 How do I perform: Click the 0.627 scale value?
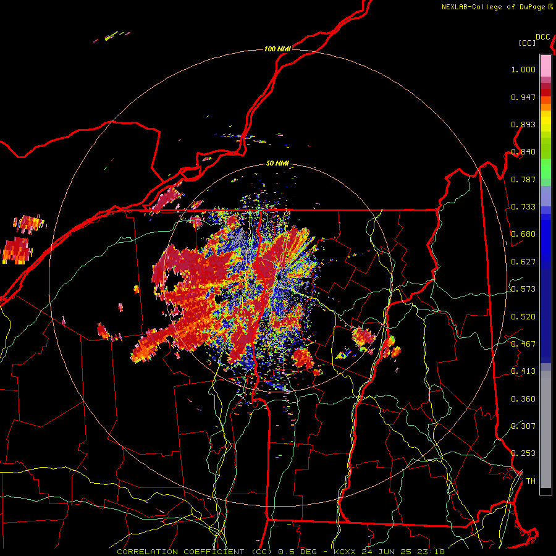[523, 262]
